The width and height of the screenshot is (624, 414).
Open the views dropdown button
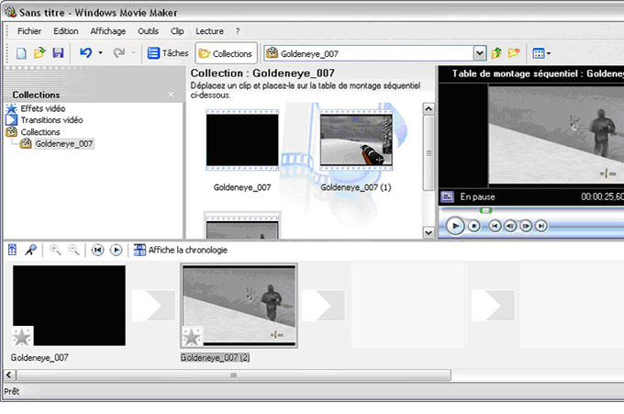(541, 53)
